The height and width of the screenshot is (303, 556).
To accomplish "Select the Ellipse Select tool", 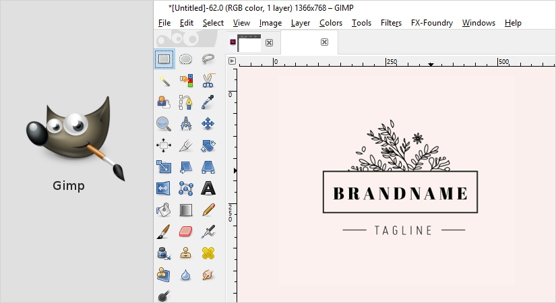I will pos(186,59).
